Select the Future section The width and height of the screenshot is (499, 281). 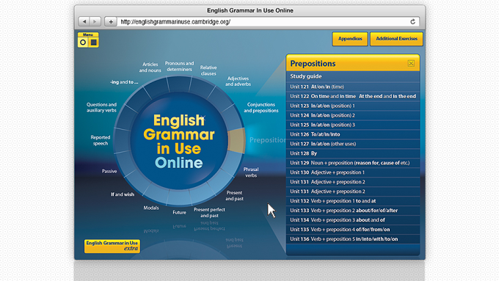[x=180, y=212]
